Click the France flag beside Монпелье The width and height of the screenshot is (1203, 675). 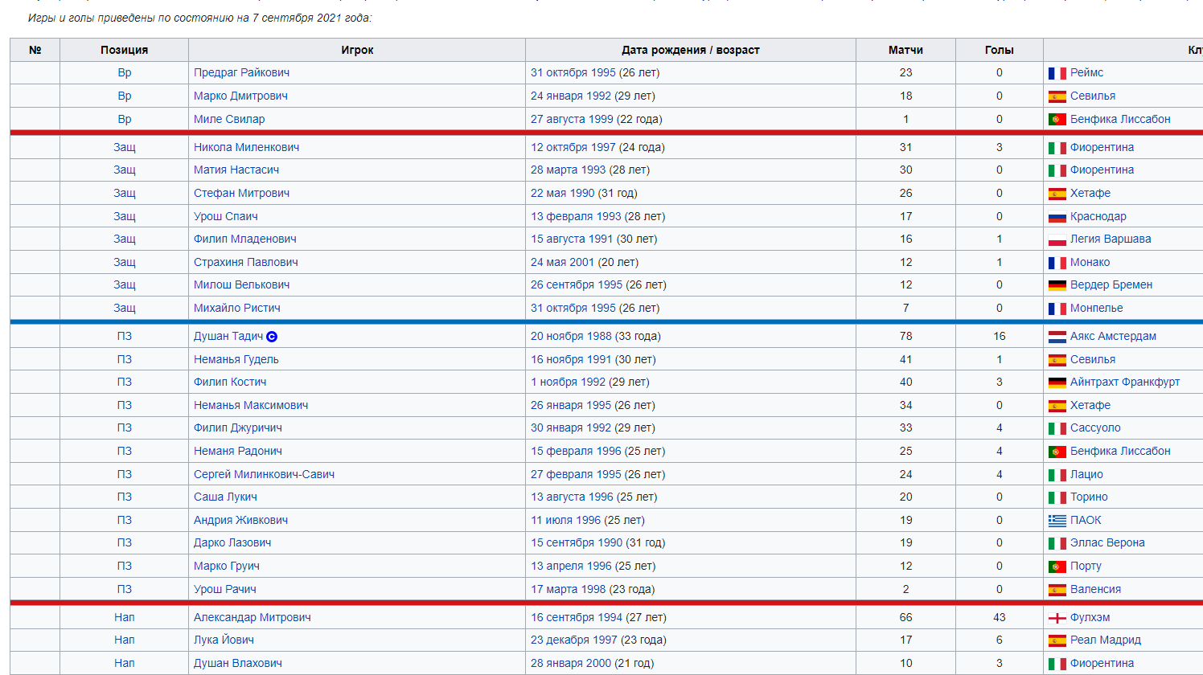(x=1057, y=309)
